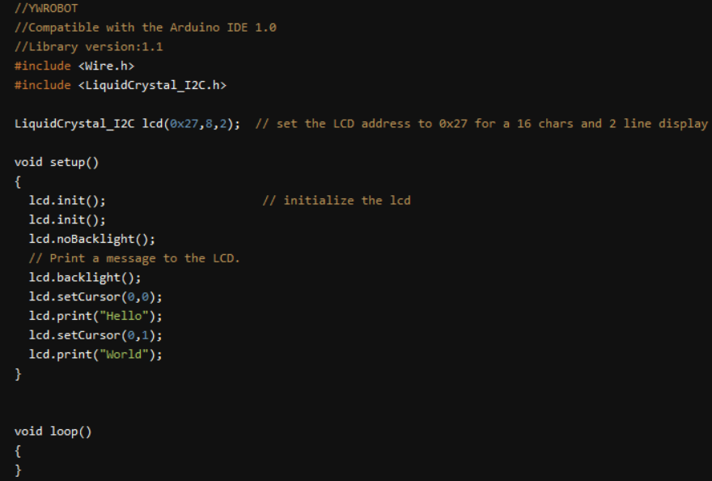Click the first lcd.init() call

point(67,200)
